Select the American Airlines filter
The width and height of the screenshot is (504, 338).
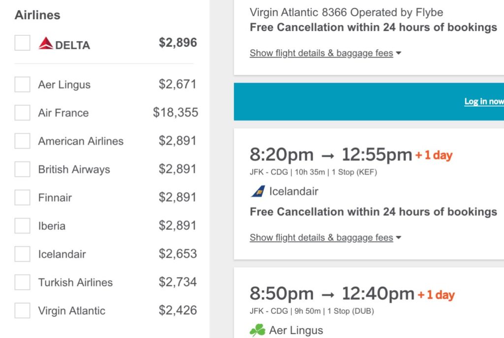click(22, 141)
